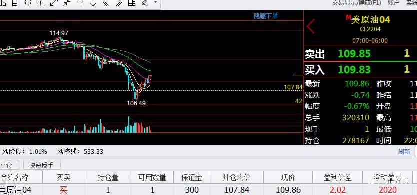This screenshot has height=195, width=417.
Task: Click the 风险度 1.01% status text
Action: point(25,152)
